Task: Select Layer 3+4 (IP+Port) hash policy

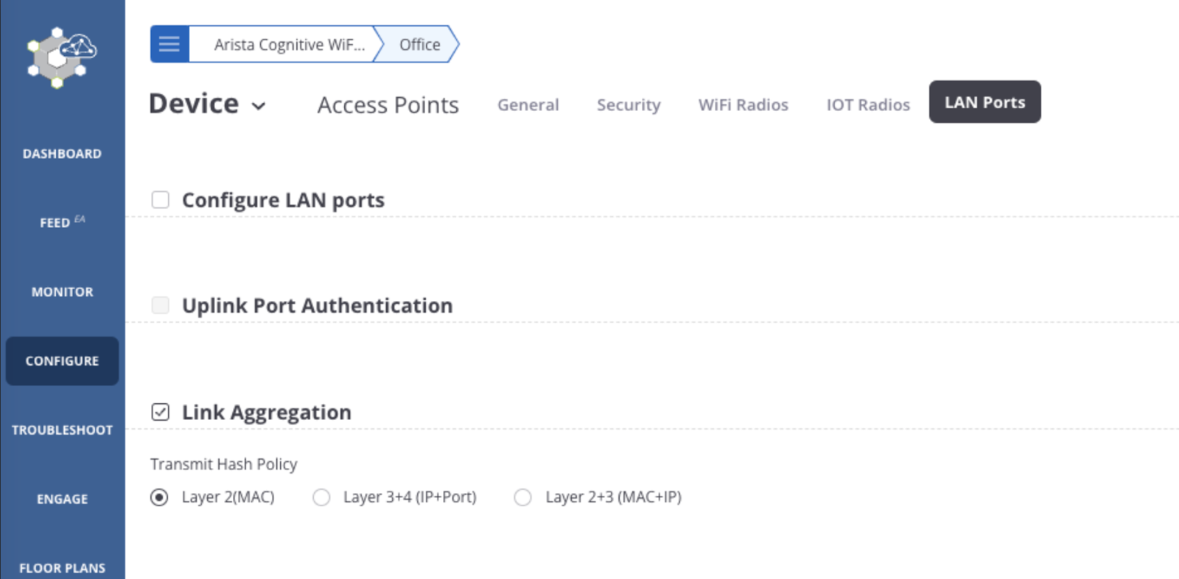Action: 321,497
